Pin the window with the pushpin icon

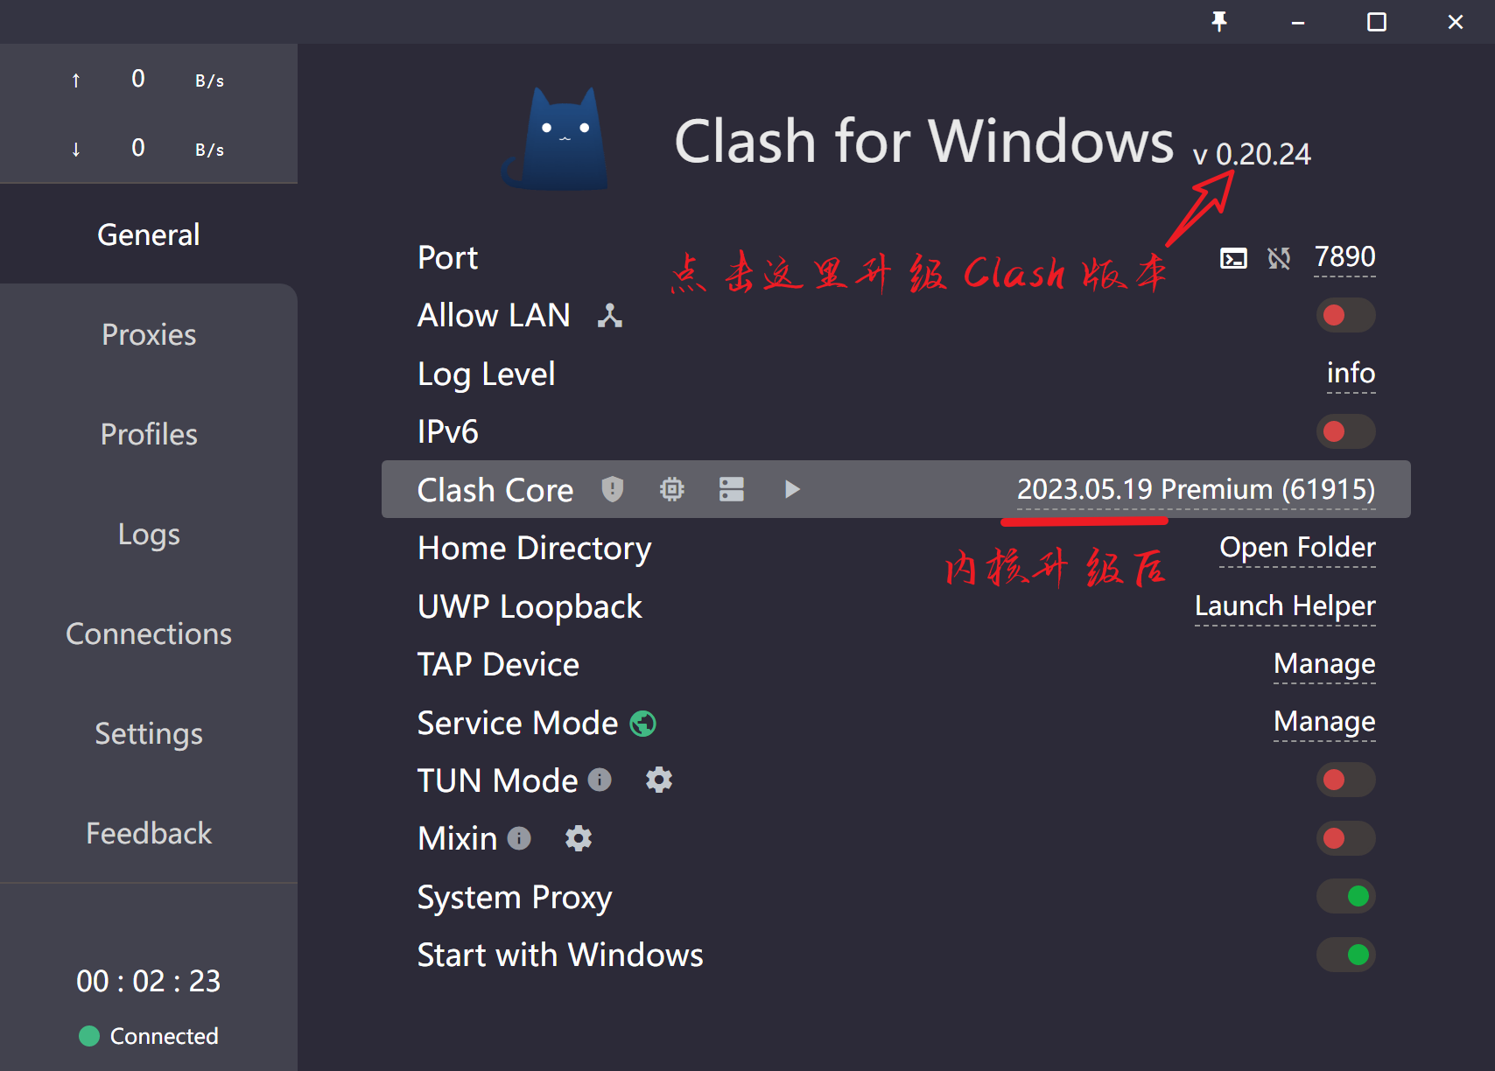coord(1219,22)
